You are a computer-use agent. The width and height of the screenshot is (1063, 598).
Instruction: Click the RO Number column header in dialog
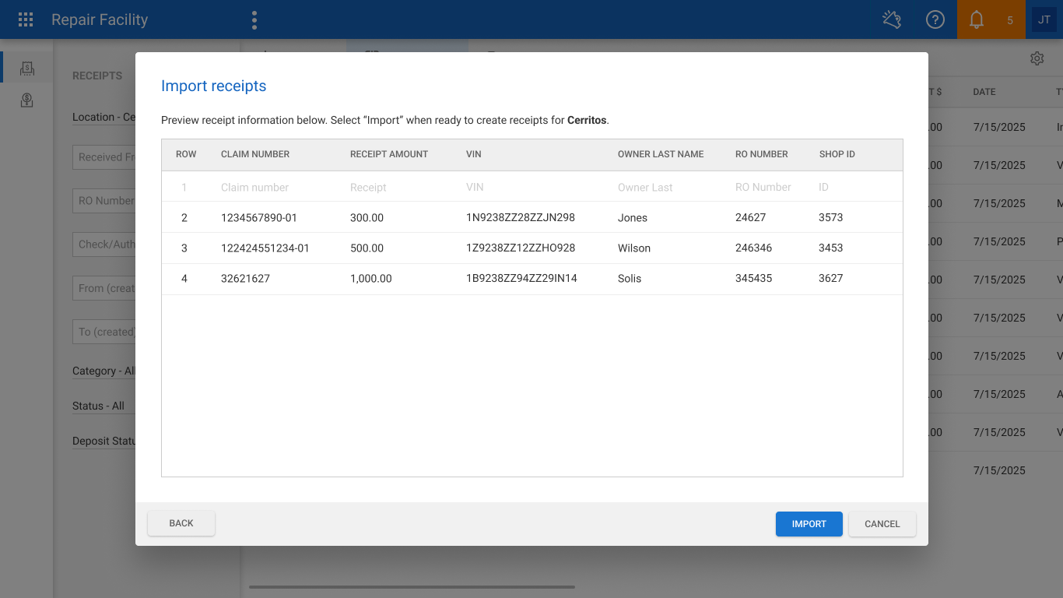tap(762, 154)
